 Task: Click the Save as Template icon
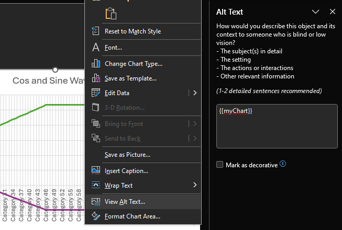pos(96,78)
